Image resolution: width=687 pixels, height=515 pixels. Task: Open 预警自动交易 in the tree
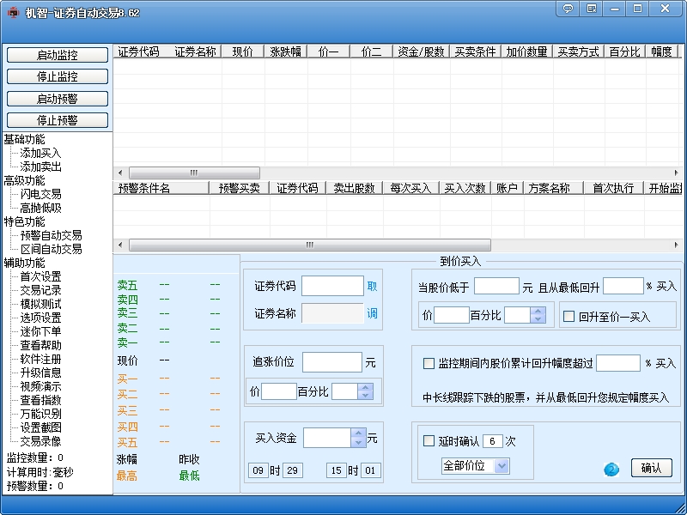[51, 235]
